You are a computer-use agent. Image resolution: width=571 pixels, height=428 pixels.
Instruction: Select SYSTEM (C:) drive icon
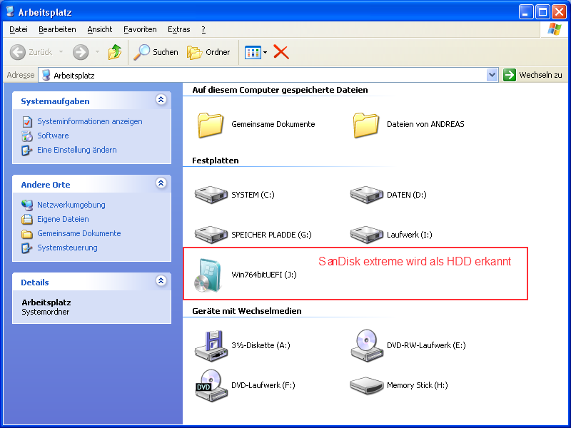click(211, 195)
